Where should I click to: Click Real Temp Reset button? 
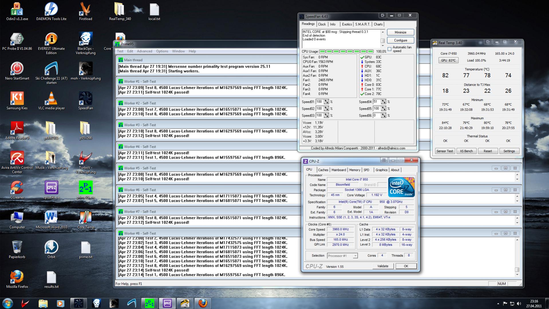(x=488, y=151)
